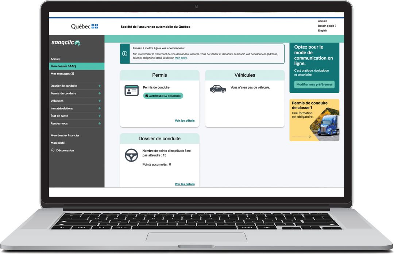
Task: Switch site language to English
Action: [322, 31]
